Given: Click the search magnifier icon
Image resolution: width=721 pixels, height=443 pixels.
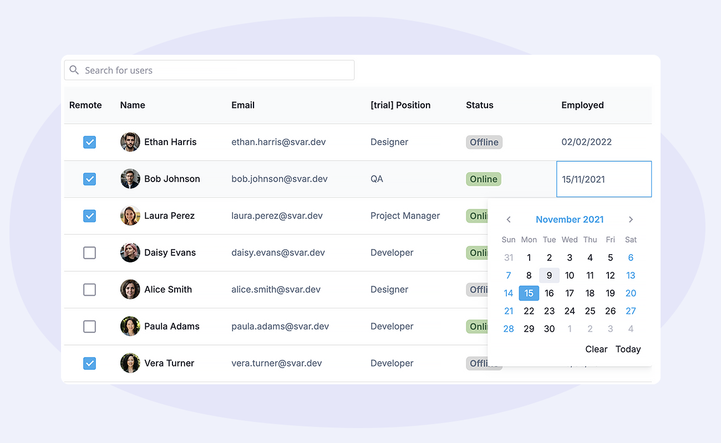Looking at the screenshot, I should tap(74, 70).
